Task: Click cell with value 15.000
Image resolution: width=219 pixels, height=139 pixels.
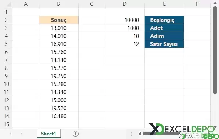Action: tap(59, 100)
